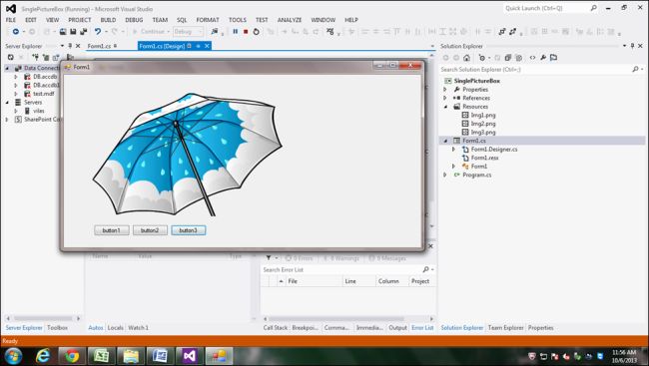Open the Properties wrench icon in Solution Explorer
This screenshot has width=649, height=366.
[x=543, y=58]
